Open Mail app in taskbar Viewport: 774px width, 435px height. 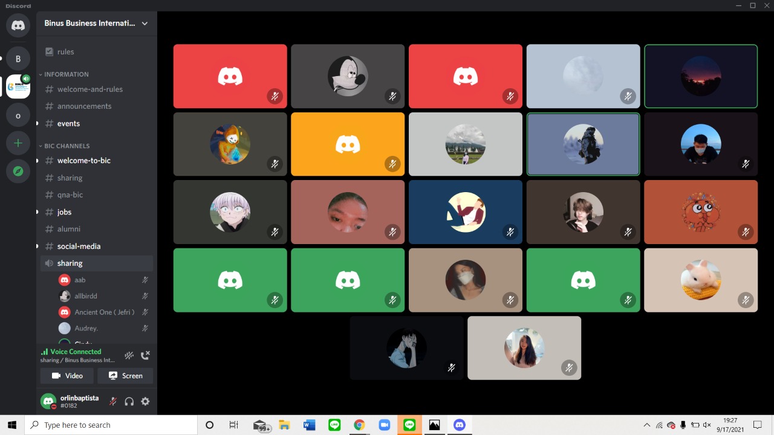coord(261,425)
